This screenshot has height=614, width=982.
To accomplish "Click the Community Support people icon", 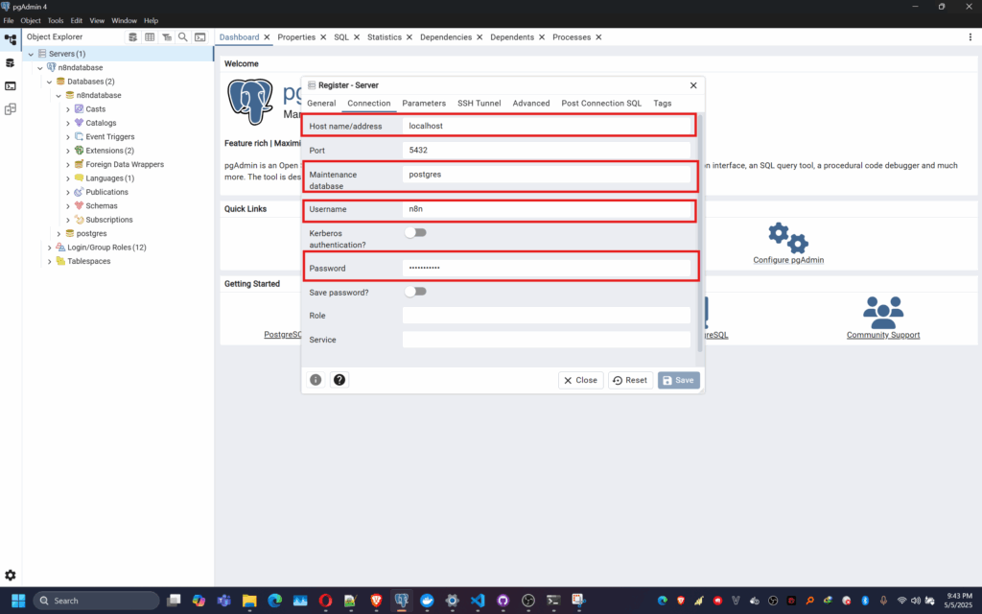I will [x=883, y=312].
